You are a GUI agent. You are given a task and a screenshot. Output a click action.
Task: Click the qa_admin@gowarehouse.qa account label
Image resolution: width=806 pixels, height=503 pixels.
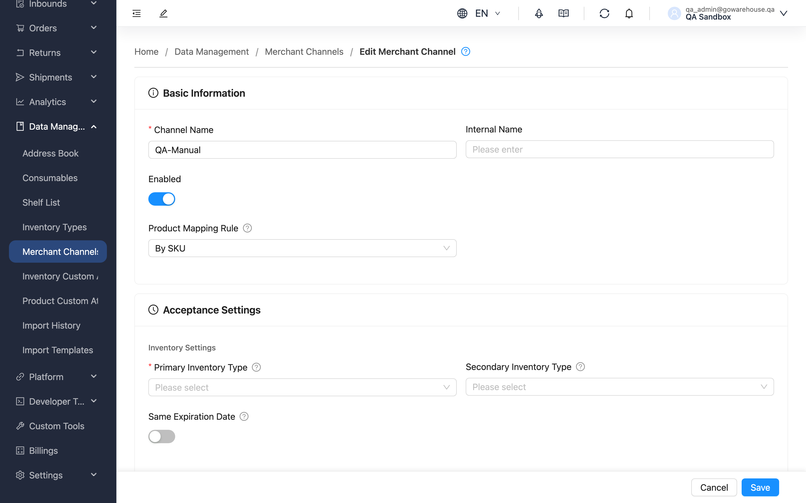730,9
